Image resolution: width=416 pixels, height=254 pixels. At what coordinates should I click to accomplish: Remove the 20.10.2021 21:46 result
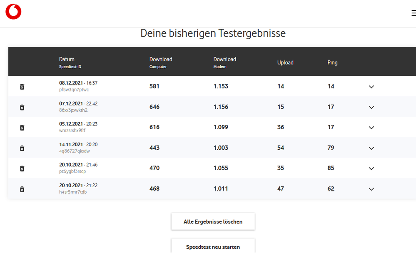coord(22,168)
